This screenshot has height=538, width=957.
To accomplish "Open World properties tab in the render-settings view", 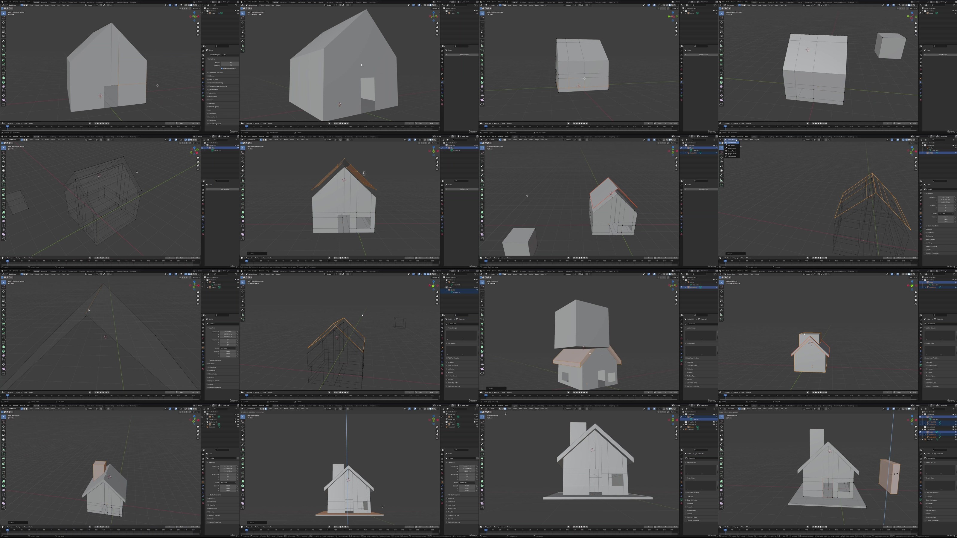I will tap(203, 70).
